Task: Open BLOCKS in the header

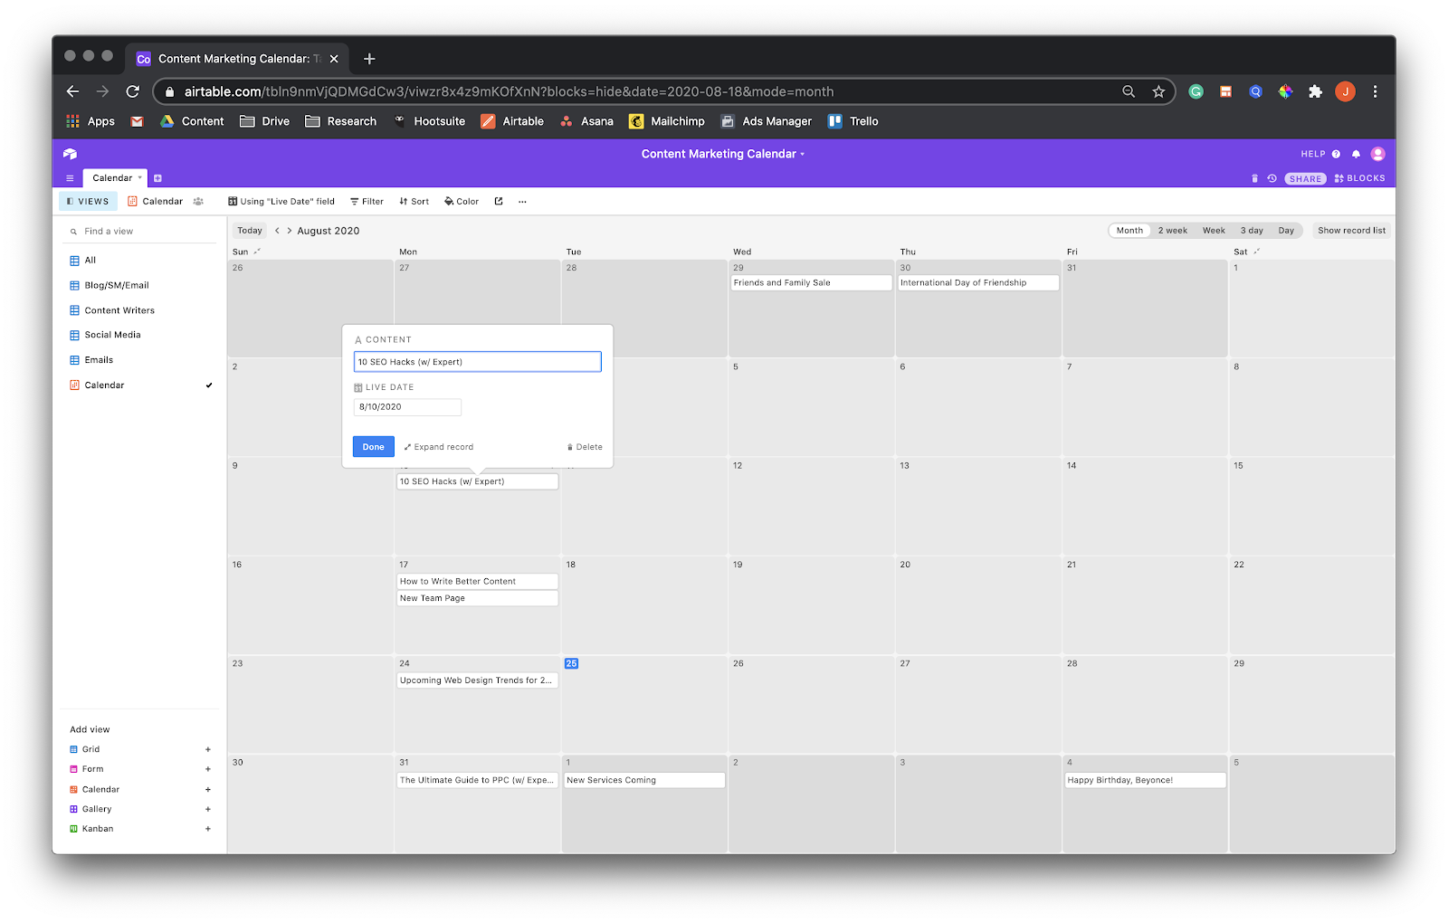Action: point(1359,178)
